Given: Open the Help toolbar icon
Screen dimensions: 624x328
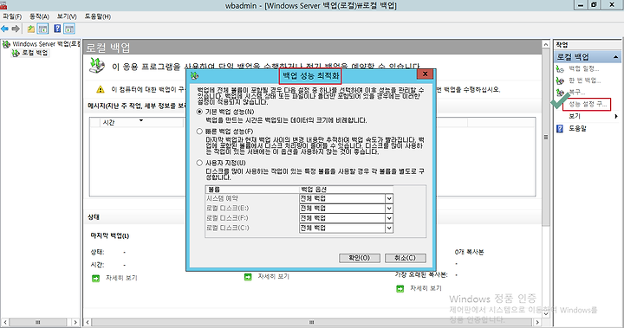Looking at the screenshot, I should (57, 29).
